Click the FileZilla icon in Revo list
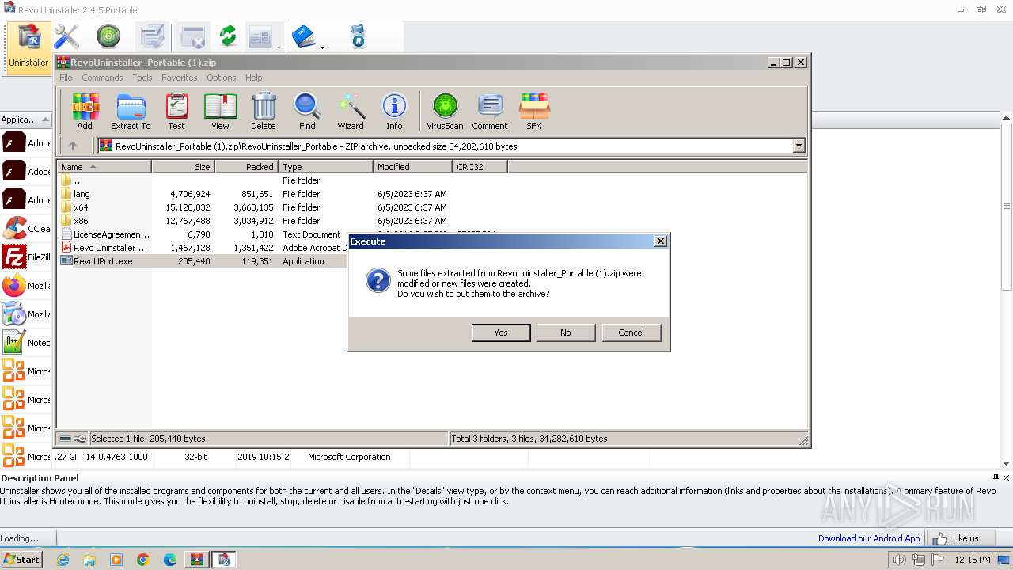The image size is (1013, 570). (x=14, y=257)
